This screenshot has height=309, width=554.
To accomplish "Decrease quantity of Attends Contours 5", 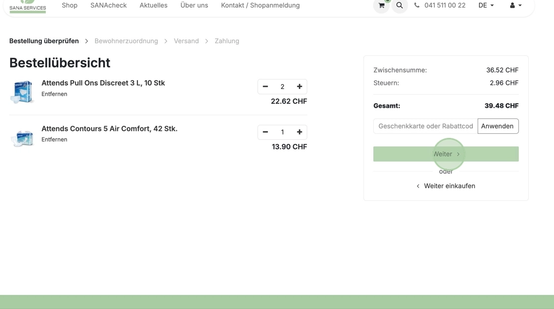I will pyautogui.click(x=265, y=132).
